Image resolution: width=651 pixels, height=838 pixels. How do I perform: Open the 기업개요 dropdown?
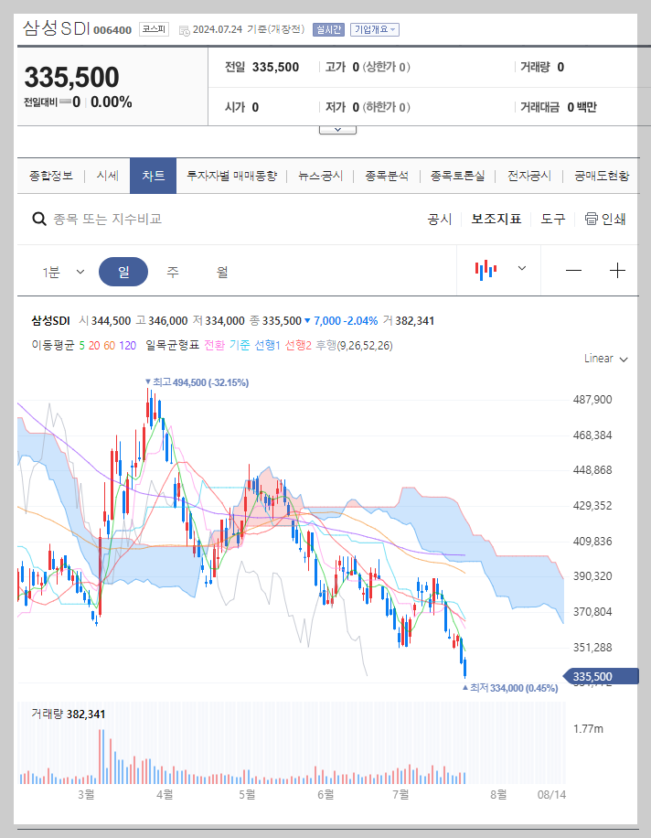click(377, 28)
